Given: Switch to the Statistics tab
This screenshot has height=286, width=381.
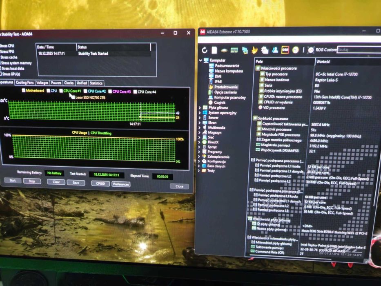Looking at the screenshot, I should click(x=96, y=83).
